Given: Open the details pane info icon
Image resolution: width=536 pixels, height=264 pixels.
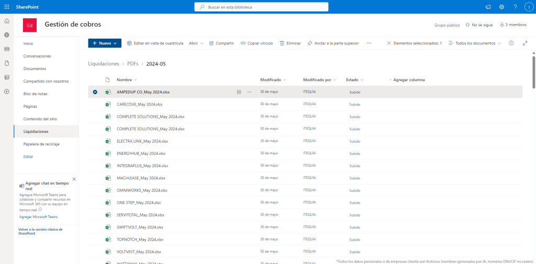Looking at the screenshot, I should point(511,43).
